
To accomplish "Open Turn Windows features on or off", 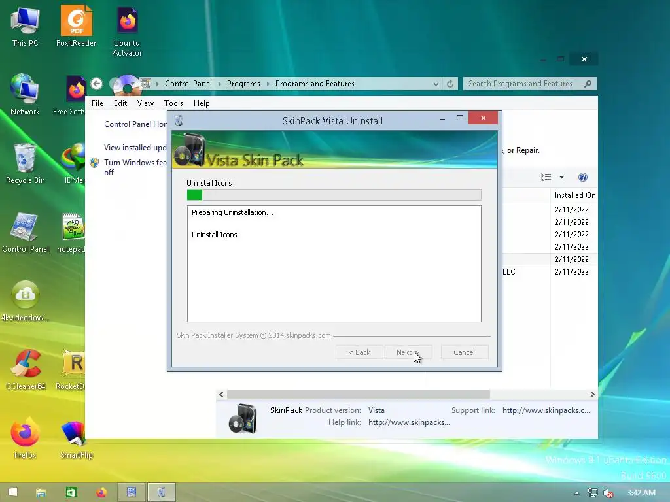I will click(135, 167).
